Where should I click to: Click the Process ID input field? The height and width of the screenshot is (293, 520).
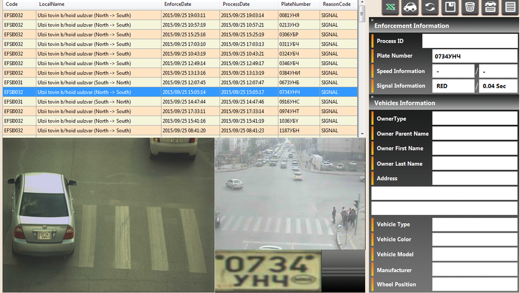click(x=470, y=41)
